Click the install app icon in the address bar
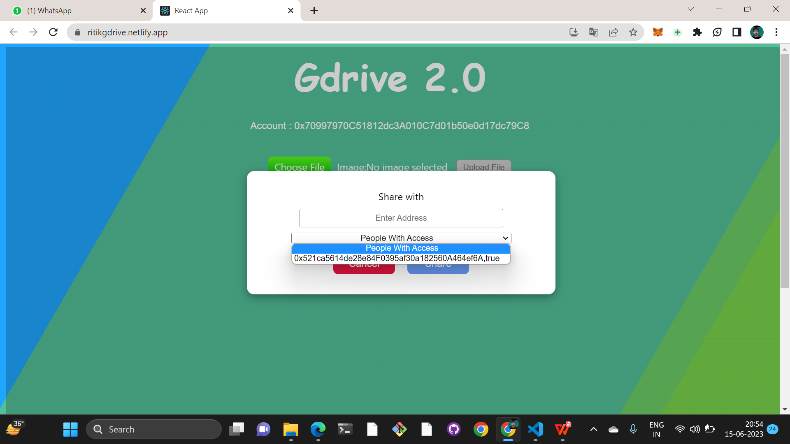The width and height of the screenshot is (790, 444). click(574, 32)
